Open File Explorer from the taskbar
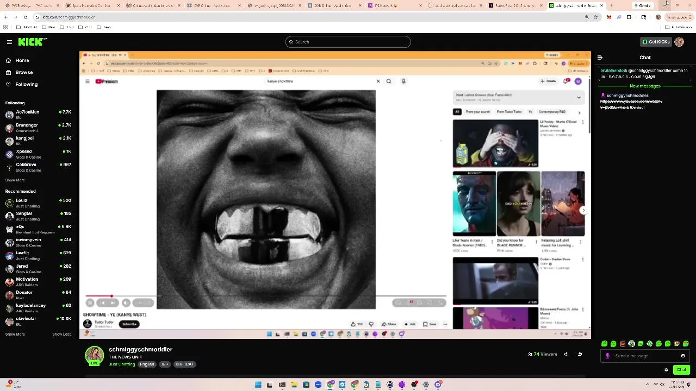The width and height of the screenshot is (696, 391). [294, 384]
